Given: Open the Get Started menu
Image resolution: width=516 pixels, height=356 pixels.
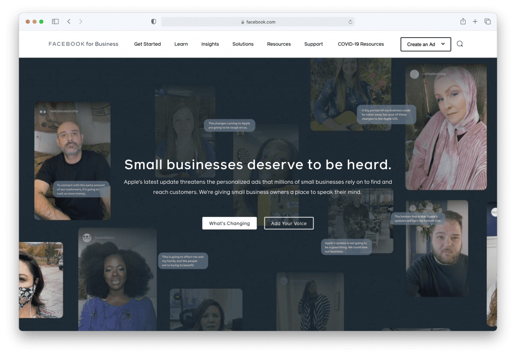Looking at the screenshot, I should point(148,44).
